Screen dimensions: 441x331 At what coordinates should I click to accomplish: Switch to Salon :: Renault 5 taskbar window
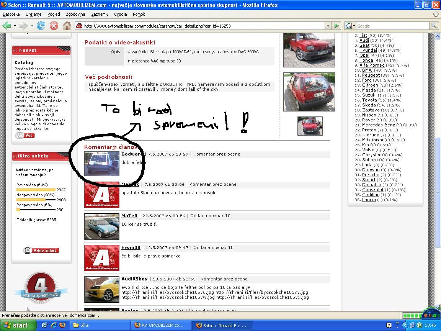(222, 325)
